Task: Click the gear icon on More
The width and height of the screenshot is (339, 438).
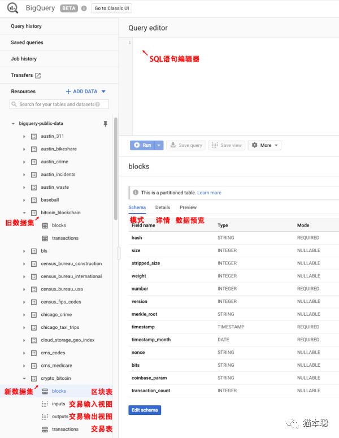Action: point(254,145)
